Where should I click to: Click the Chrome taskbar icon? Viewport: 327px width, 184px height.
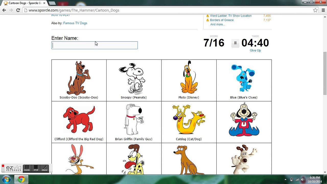tap(21, 179)
